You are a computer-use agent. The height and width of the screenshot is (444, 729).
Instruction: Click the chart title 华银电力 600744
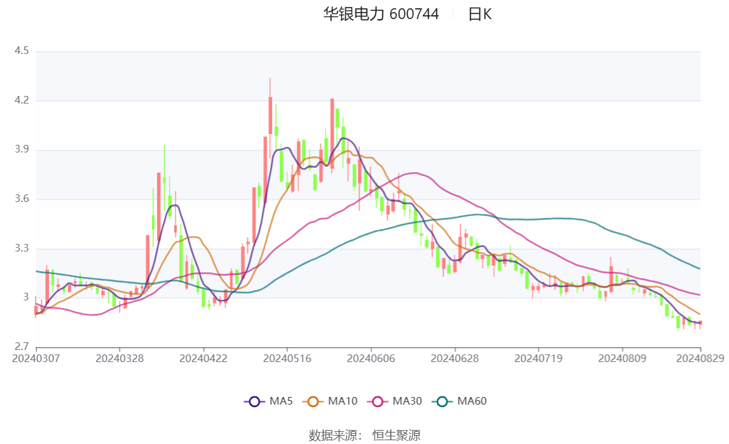point(381,14)
